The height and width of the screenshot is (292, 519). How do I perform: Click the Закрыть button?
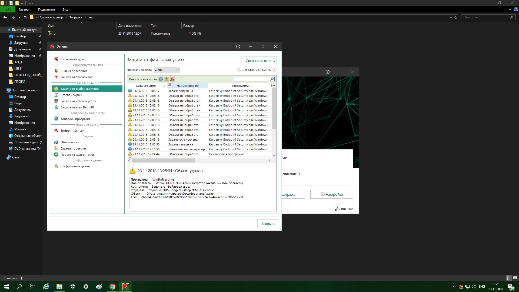tap(268, 224)
